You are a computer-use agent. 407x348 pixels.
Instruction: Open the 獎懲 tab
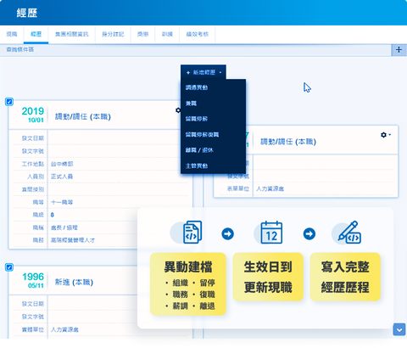142,34
